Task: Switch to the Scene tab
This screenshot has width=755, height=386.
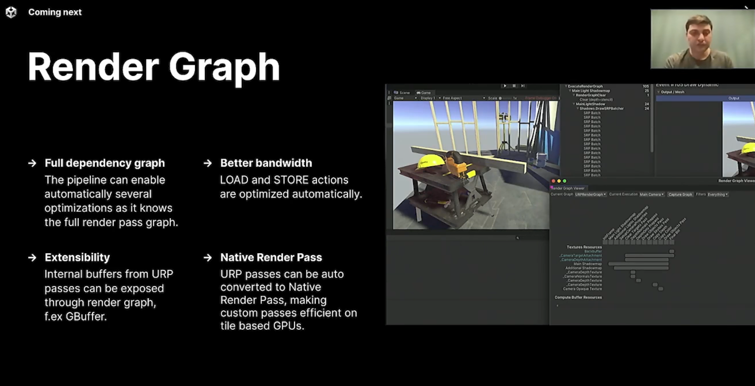Action: (x=402, y=93)
